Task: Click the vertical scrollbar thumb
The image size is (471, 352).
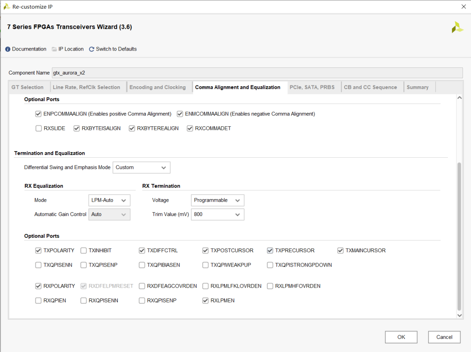Action: (459, 237)
